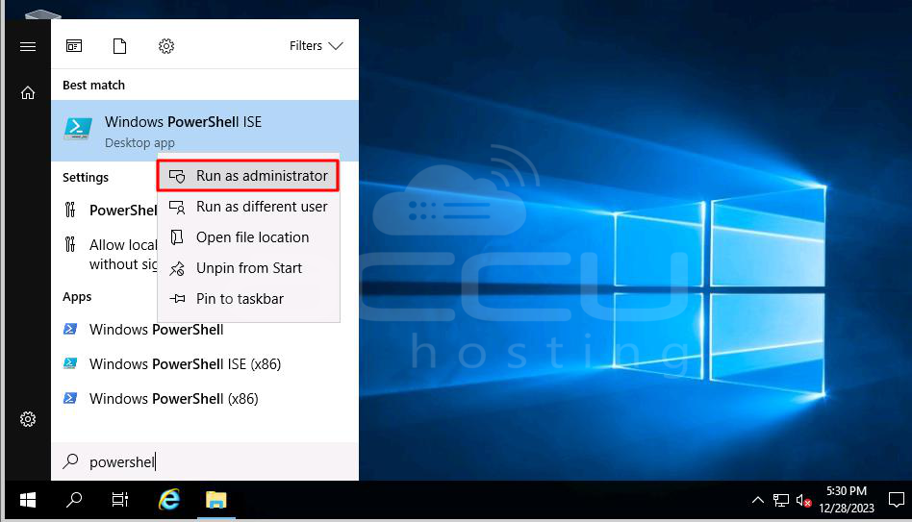The image size is (912, 522).
Task: Click the Settings section heading
Action: (x=86, y=177)
